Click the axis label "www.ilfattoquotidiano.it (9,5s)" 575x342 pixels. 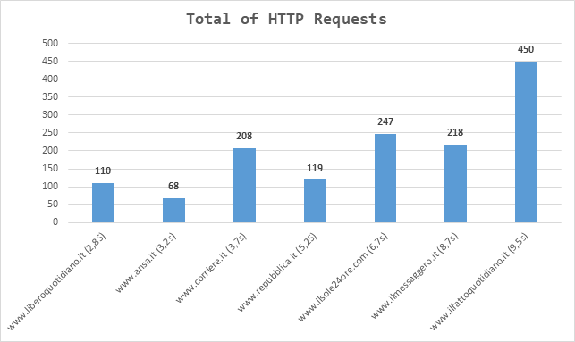479,281
